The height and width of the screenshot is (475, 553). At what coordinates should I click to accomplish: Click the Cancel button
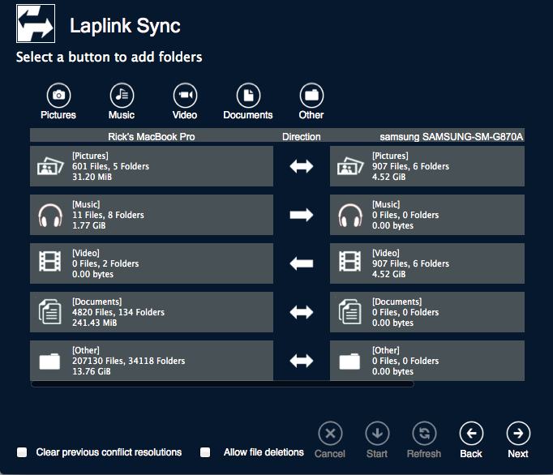pyautogui.click(x=330, y=440)
